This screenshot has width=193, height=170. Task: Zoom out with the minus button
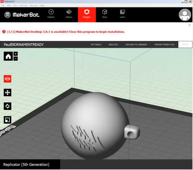point(16,59)
